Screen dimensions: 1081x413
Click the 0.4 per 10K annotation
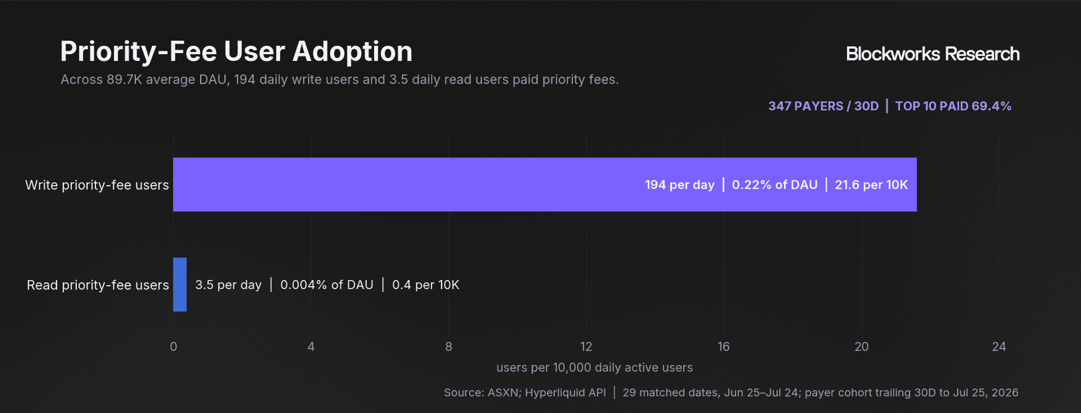coord(425,285)
